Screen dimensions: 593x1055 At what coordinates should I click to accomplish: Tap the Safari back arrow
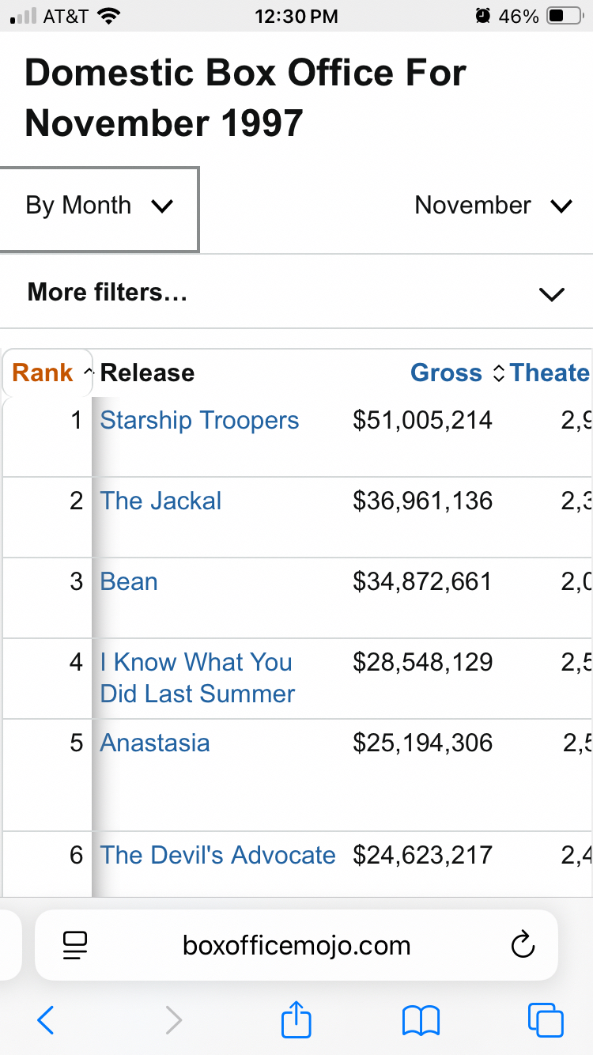pyautogui.click(x=46, y=1020)
